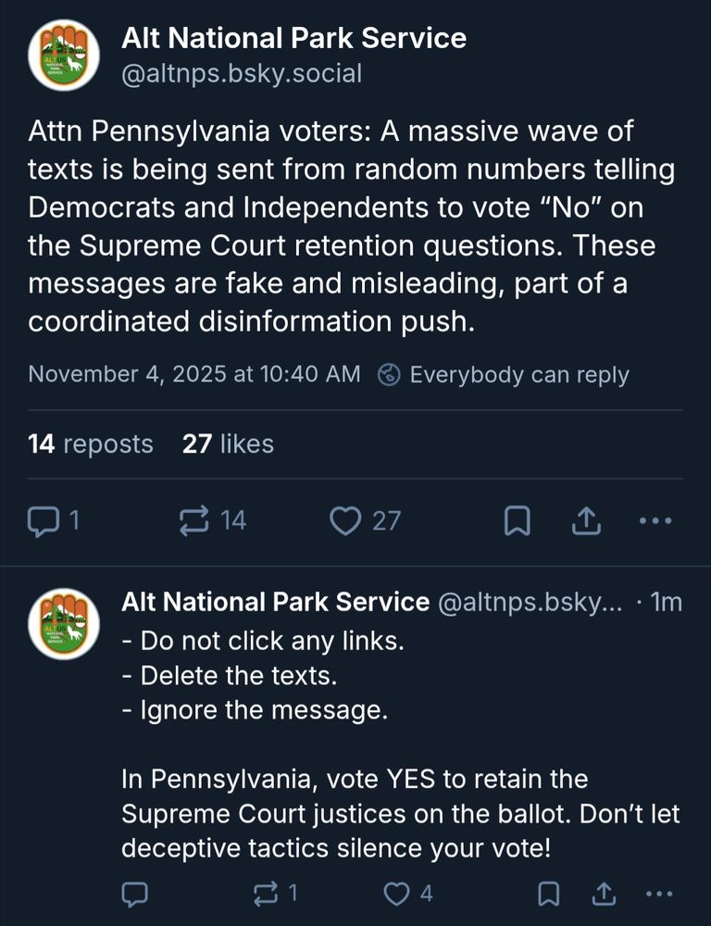View the 14 reposts list
The image size is (711, 926).
tap(91, 444)
